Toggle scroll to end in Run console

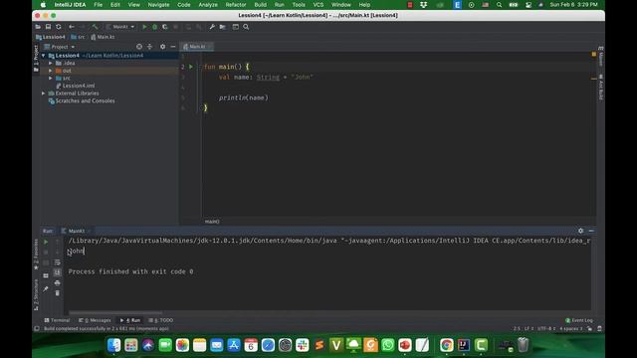point(58,272)
